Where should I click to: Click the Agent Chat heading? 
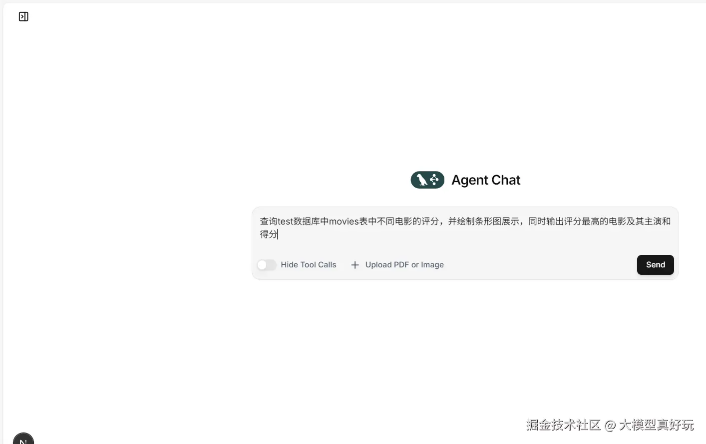click(486, 180)
